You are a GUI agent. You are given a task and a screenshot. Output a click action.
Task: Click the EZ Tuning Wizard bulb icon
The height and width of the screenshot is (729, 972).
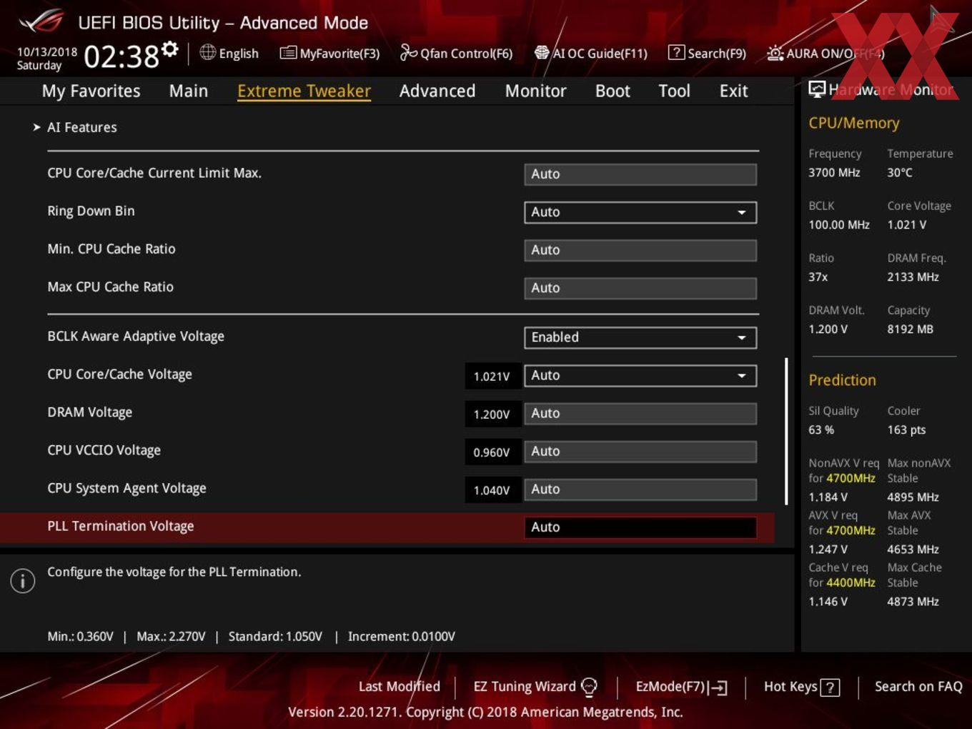coord(589,687)
